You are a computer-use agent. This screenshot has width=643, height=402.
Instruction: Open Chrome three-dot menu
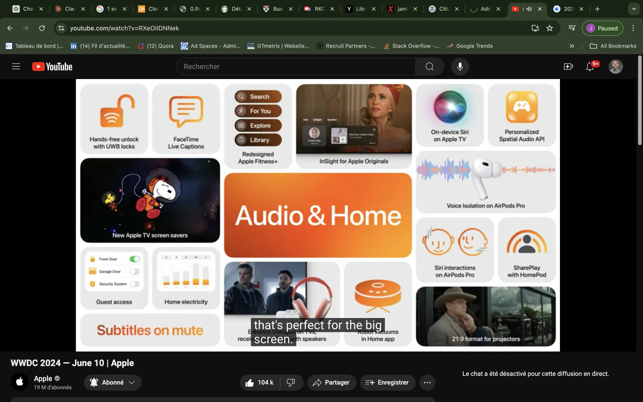point(633,28)
